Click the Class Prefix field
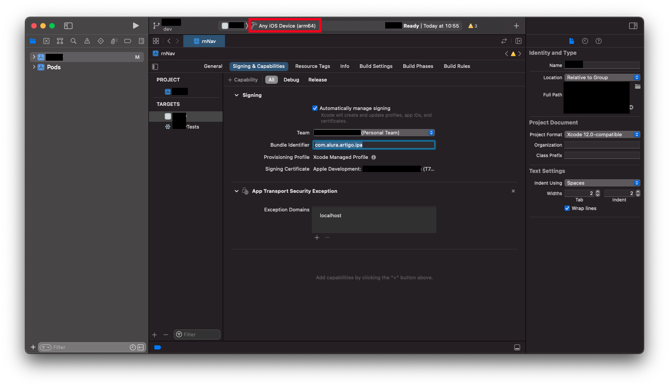 coord(602,155)
